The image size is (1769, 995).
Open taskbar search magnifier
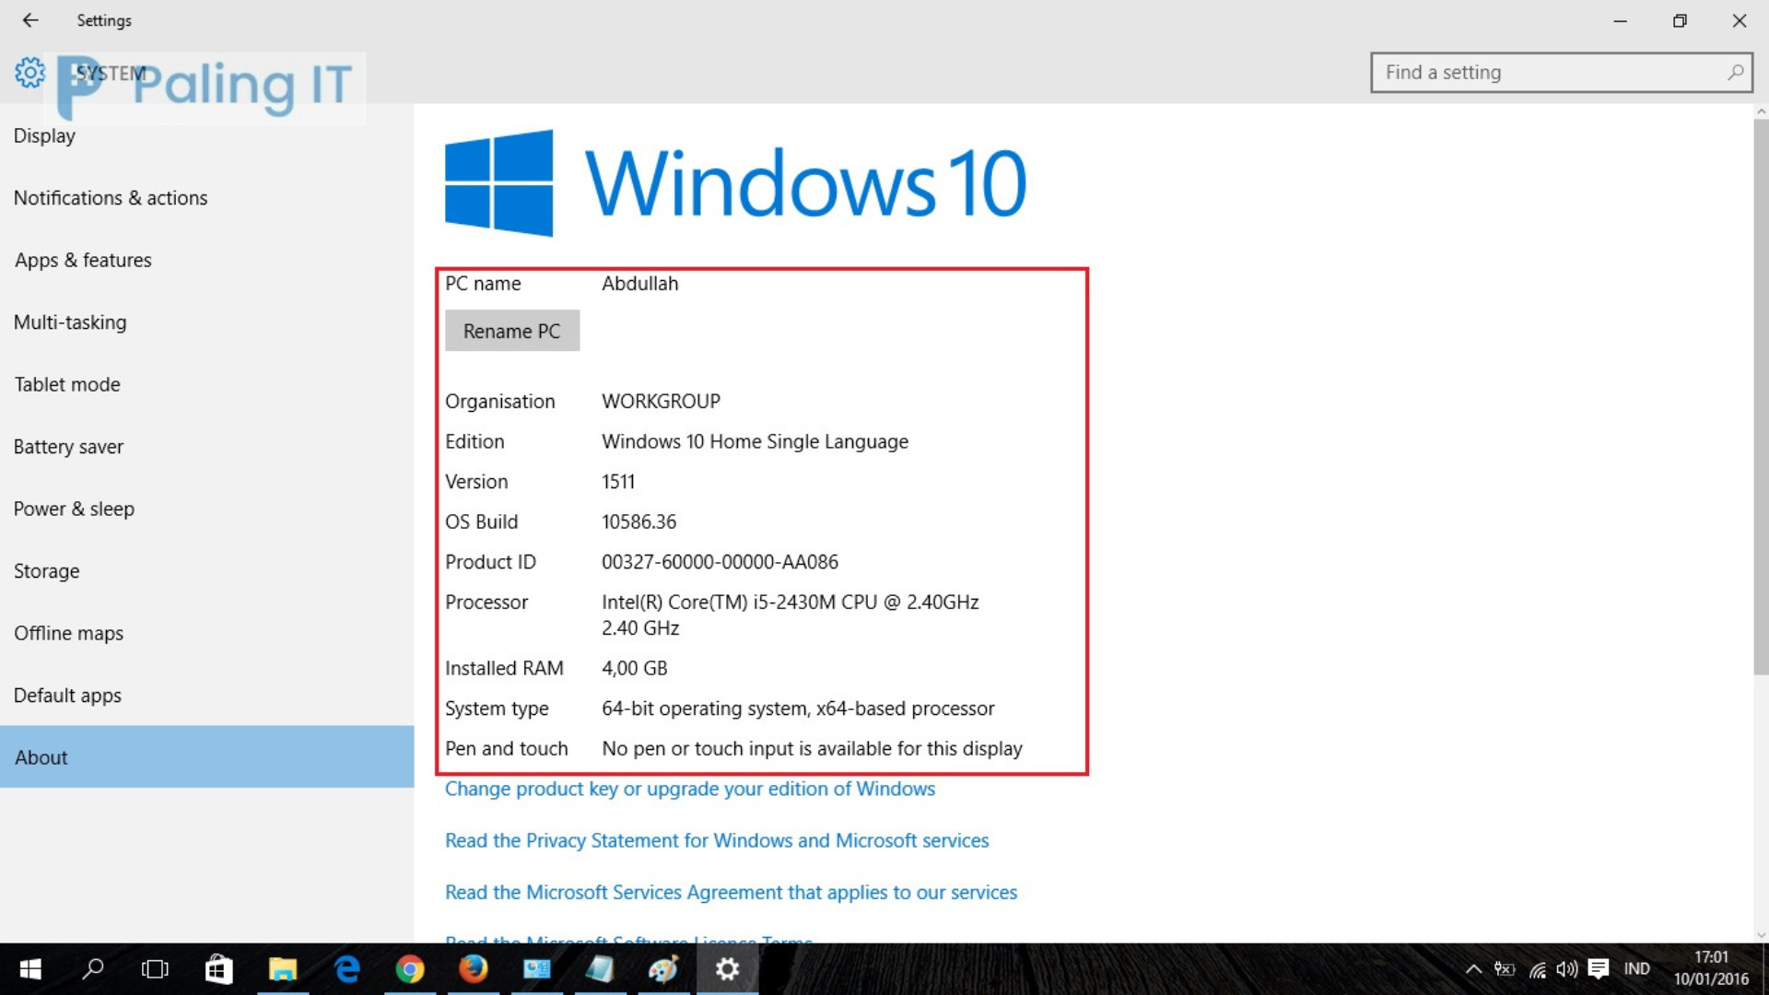point(93,969)
